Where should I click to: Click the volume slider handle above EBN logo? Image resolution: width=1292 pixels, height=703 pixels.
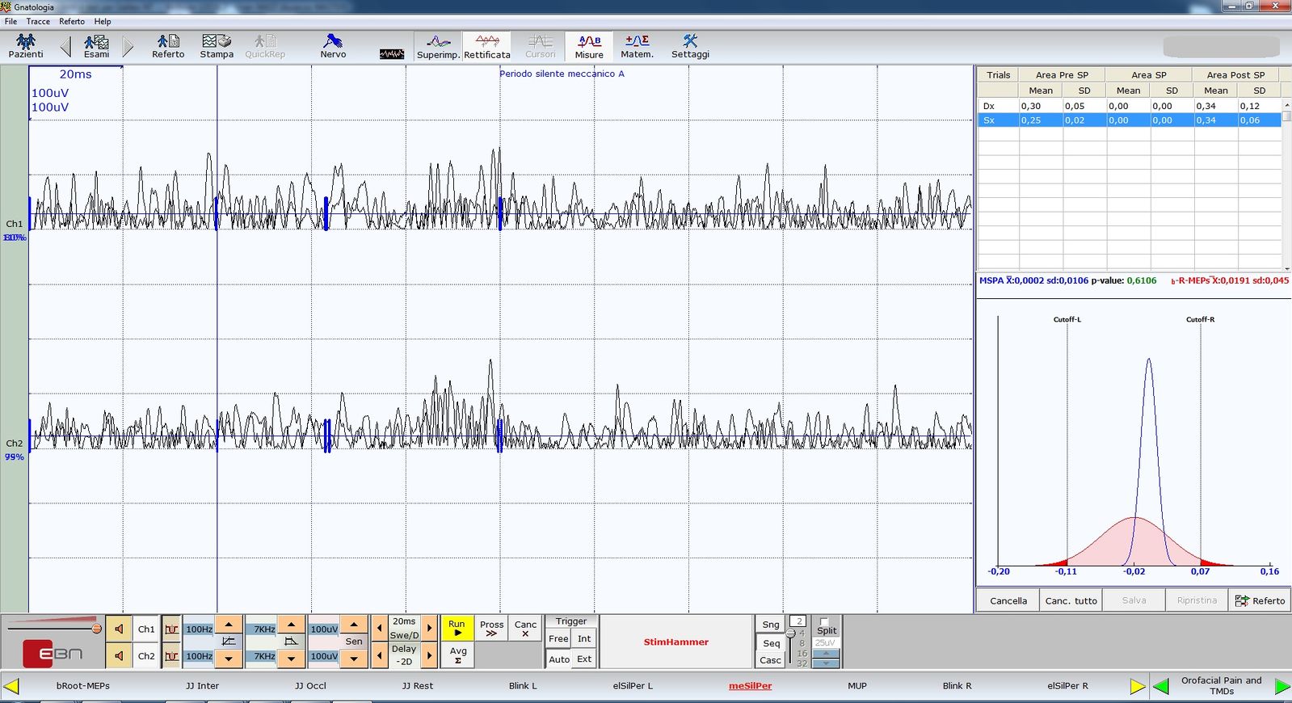pos(96,628)
